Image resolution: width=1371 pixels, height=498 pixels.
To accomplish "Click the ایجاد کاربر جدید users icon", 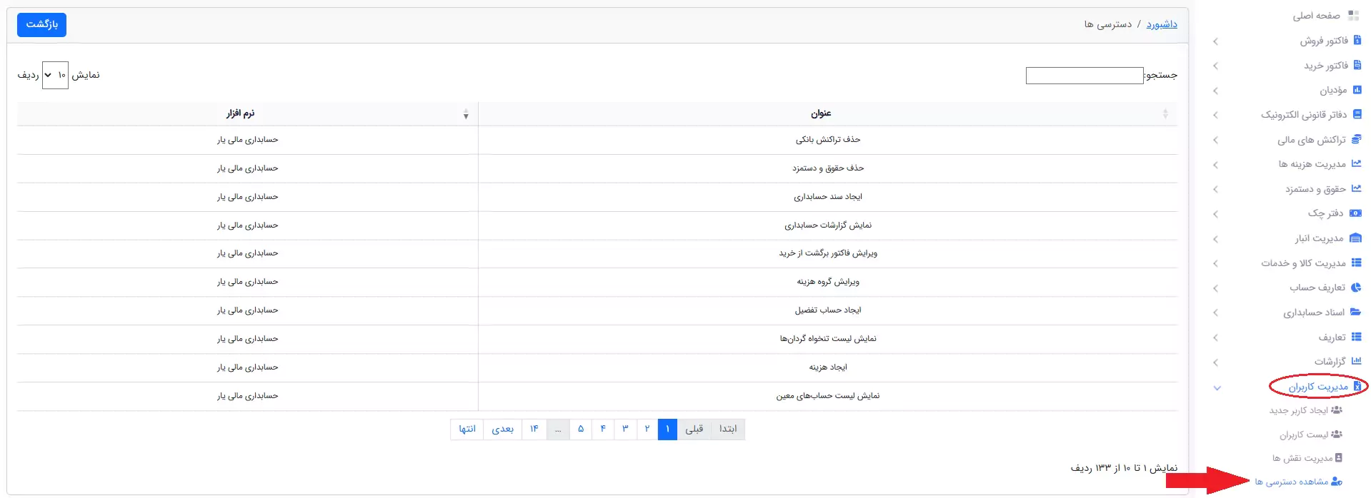I will pos(1337,410).
